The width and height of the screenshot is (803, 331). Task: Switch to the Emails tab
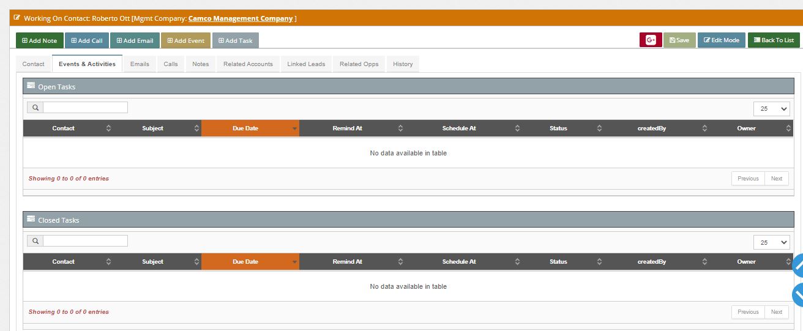(140, 64)
